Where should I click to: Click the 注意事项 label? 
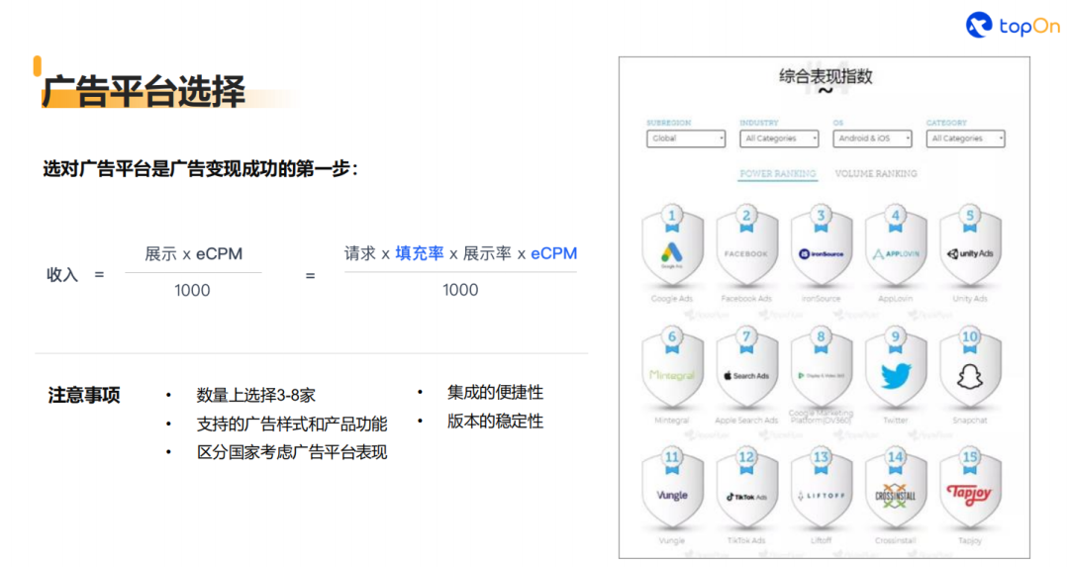[84, 395]
